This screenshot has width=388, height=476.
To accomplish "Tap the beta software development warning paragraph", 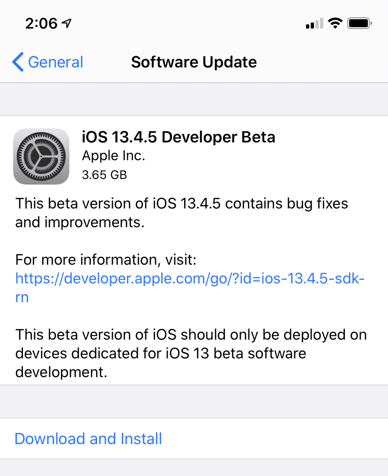I will [x=191, y=353].
